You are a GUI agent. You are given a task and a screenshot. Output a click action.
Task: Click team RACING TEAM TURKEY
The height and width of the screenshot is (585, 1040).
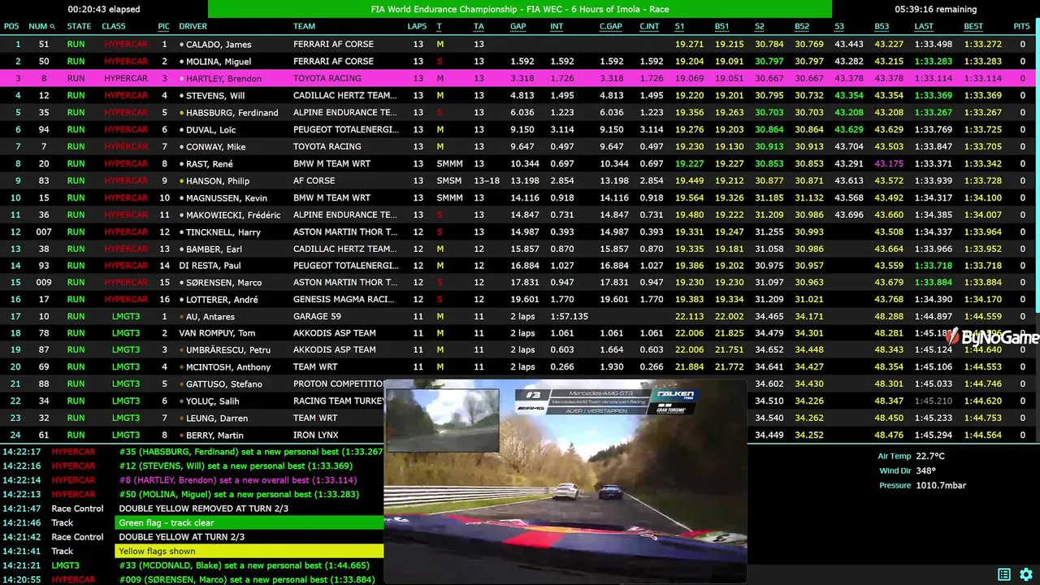coord(338,401)
